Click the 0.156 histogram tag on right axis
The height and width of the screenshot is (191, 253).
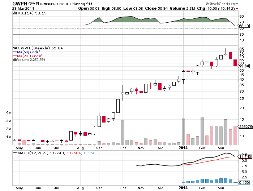244,182
